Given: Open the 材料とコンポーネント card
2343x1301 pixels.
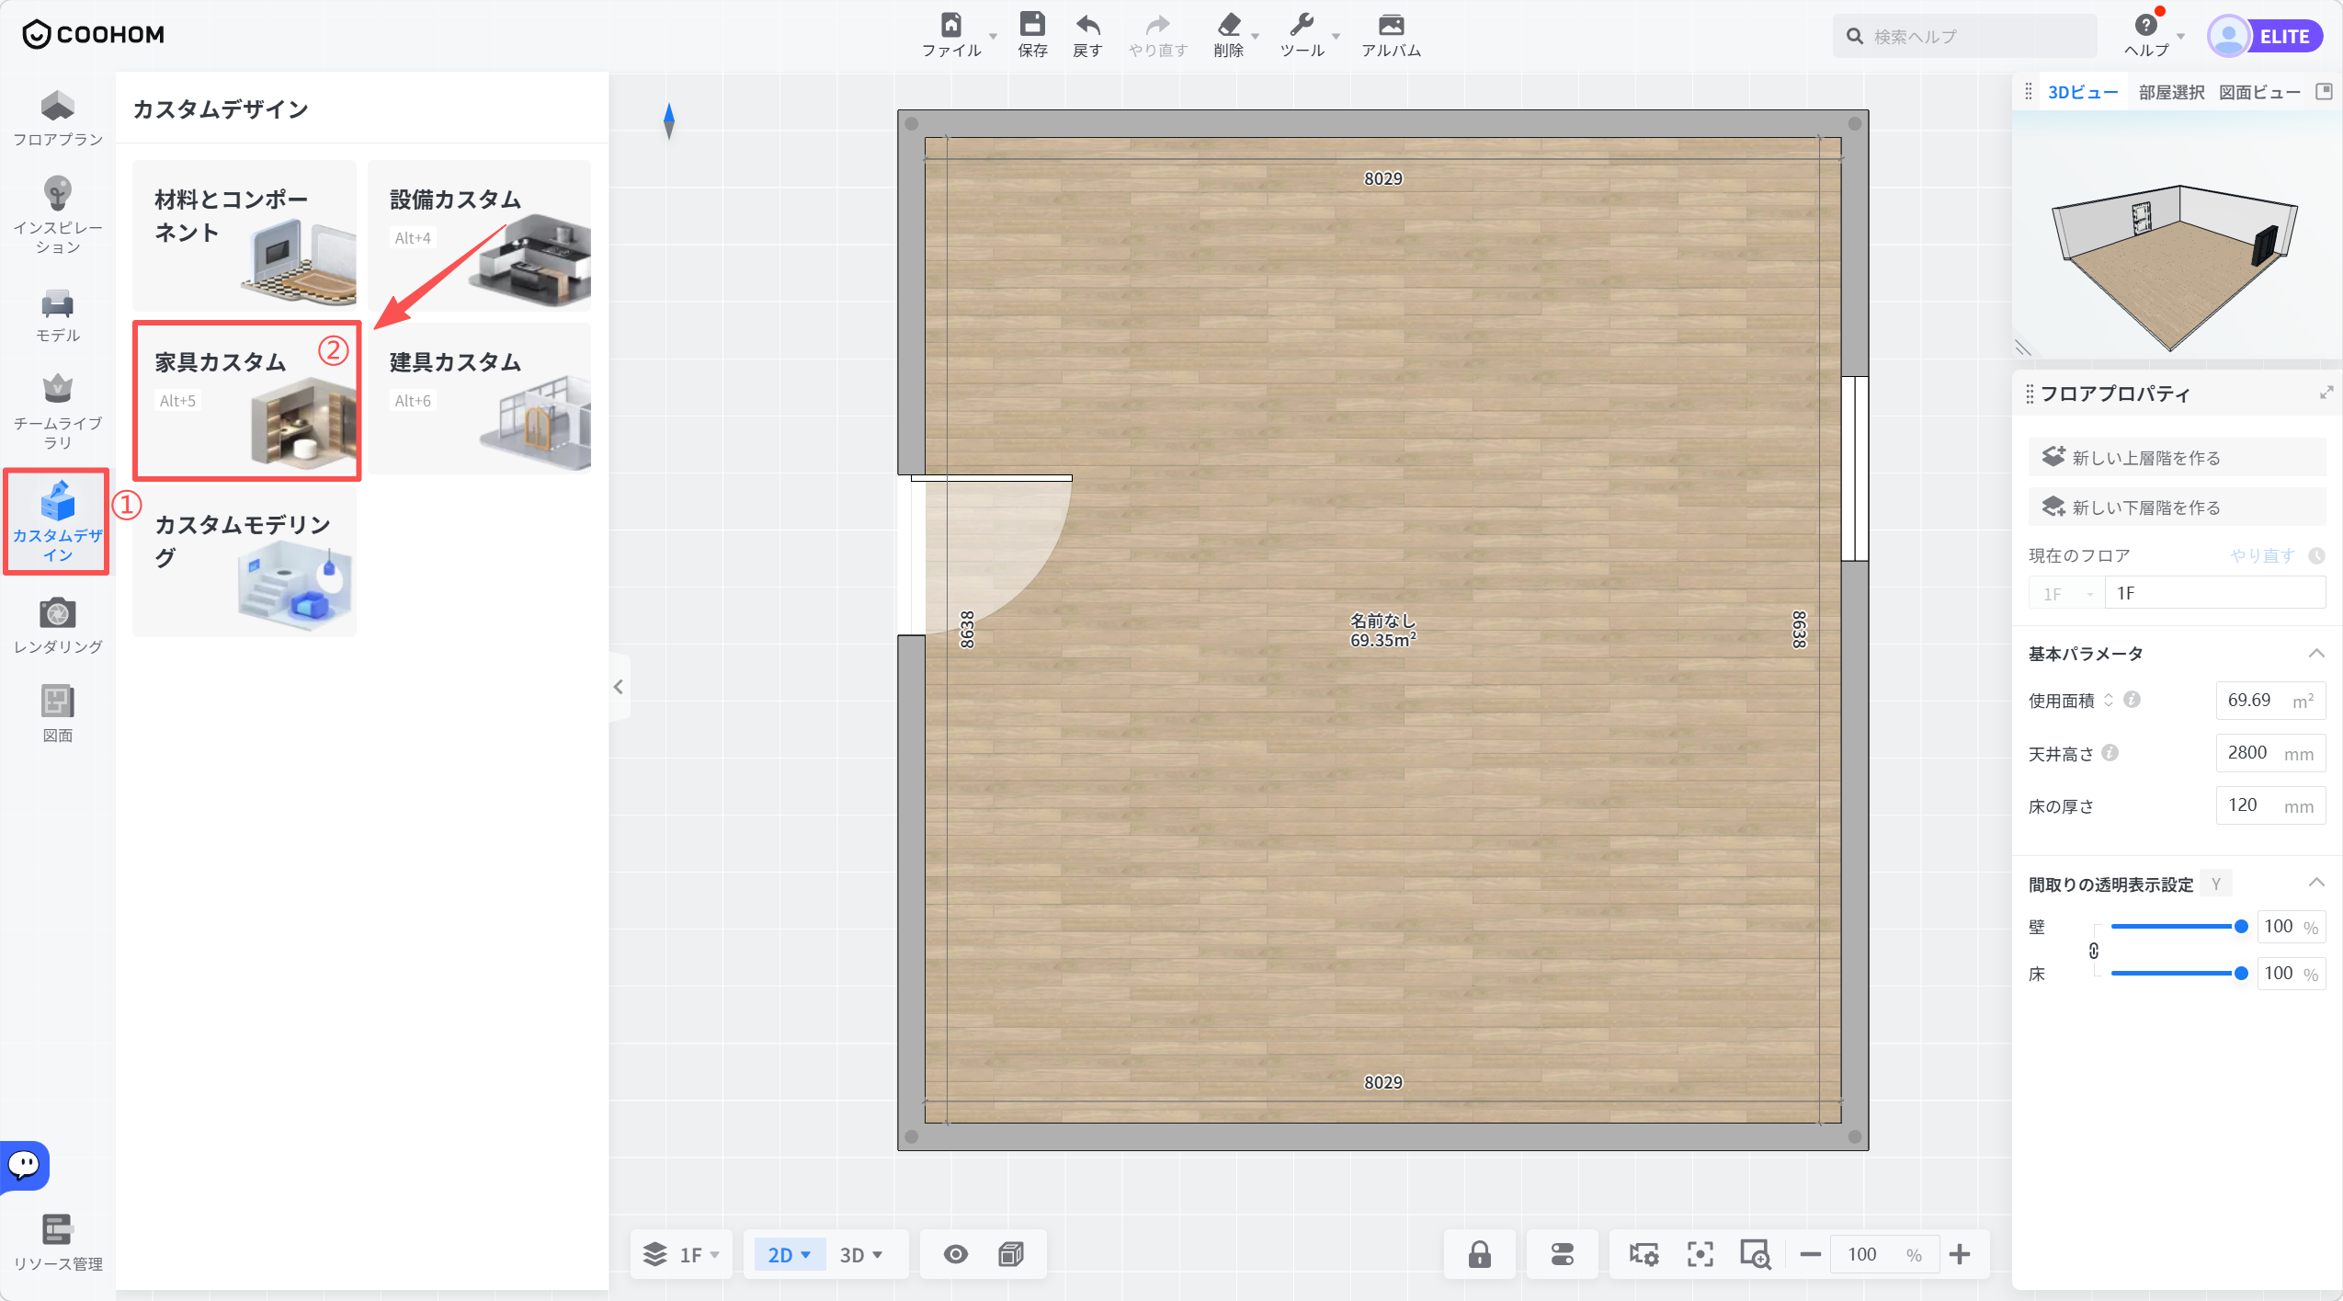Looking at the screenshot, I should [244, 235].
